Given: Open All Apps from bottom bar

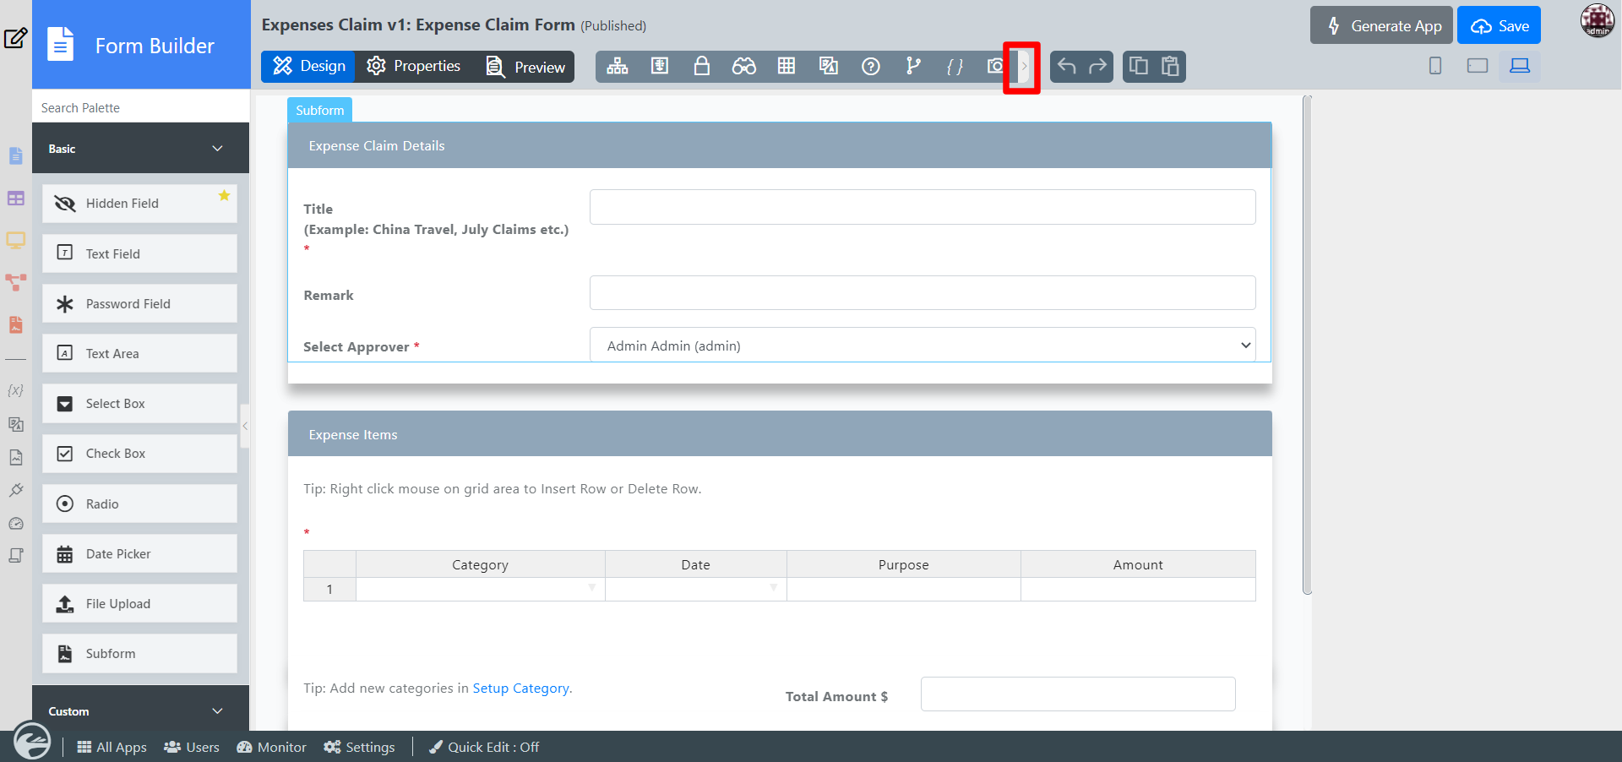Looking at the screenshot, I should pyautogui.click(x=112, y=747).
